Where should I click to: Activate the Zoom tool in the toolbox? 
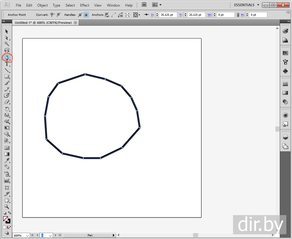pyautogui.click(x=7, y=206)
